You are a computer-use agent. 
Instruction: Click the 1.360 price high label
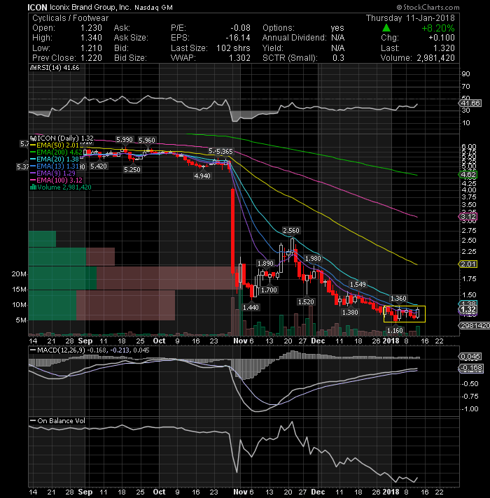(x=398, y=298)
